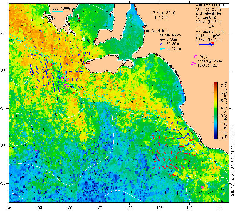Click the 'Adelaide' city label
The height and width of the screenshot is (211, 235).
pyautogui.click(x=159, y=31)
